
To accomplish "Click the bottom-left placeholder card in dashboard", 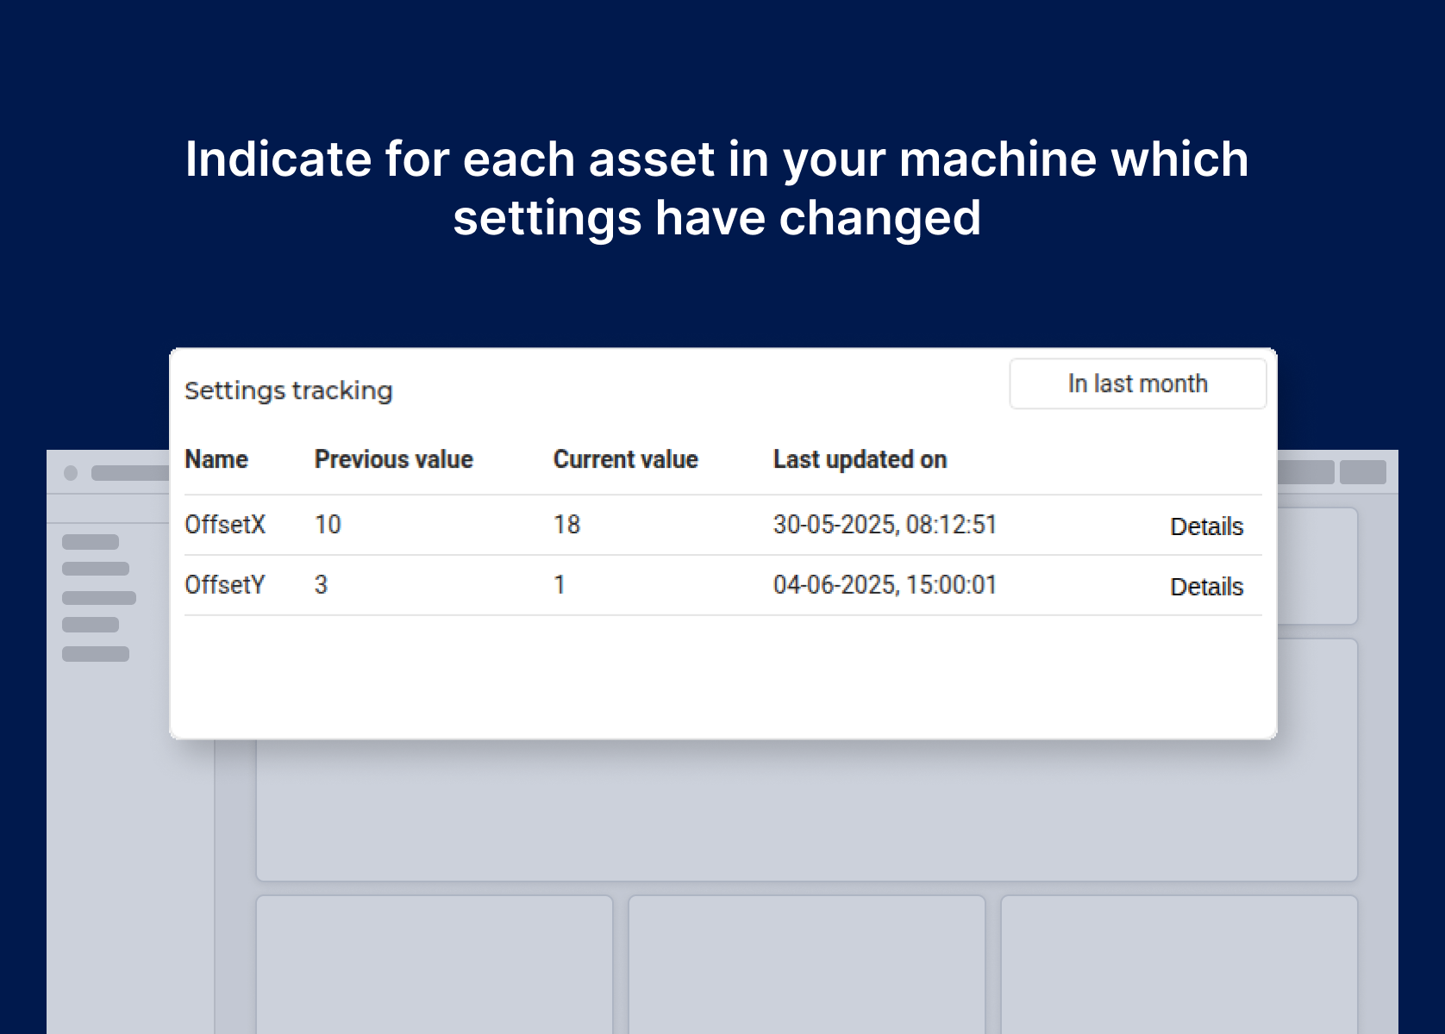I will [435, 963].
